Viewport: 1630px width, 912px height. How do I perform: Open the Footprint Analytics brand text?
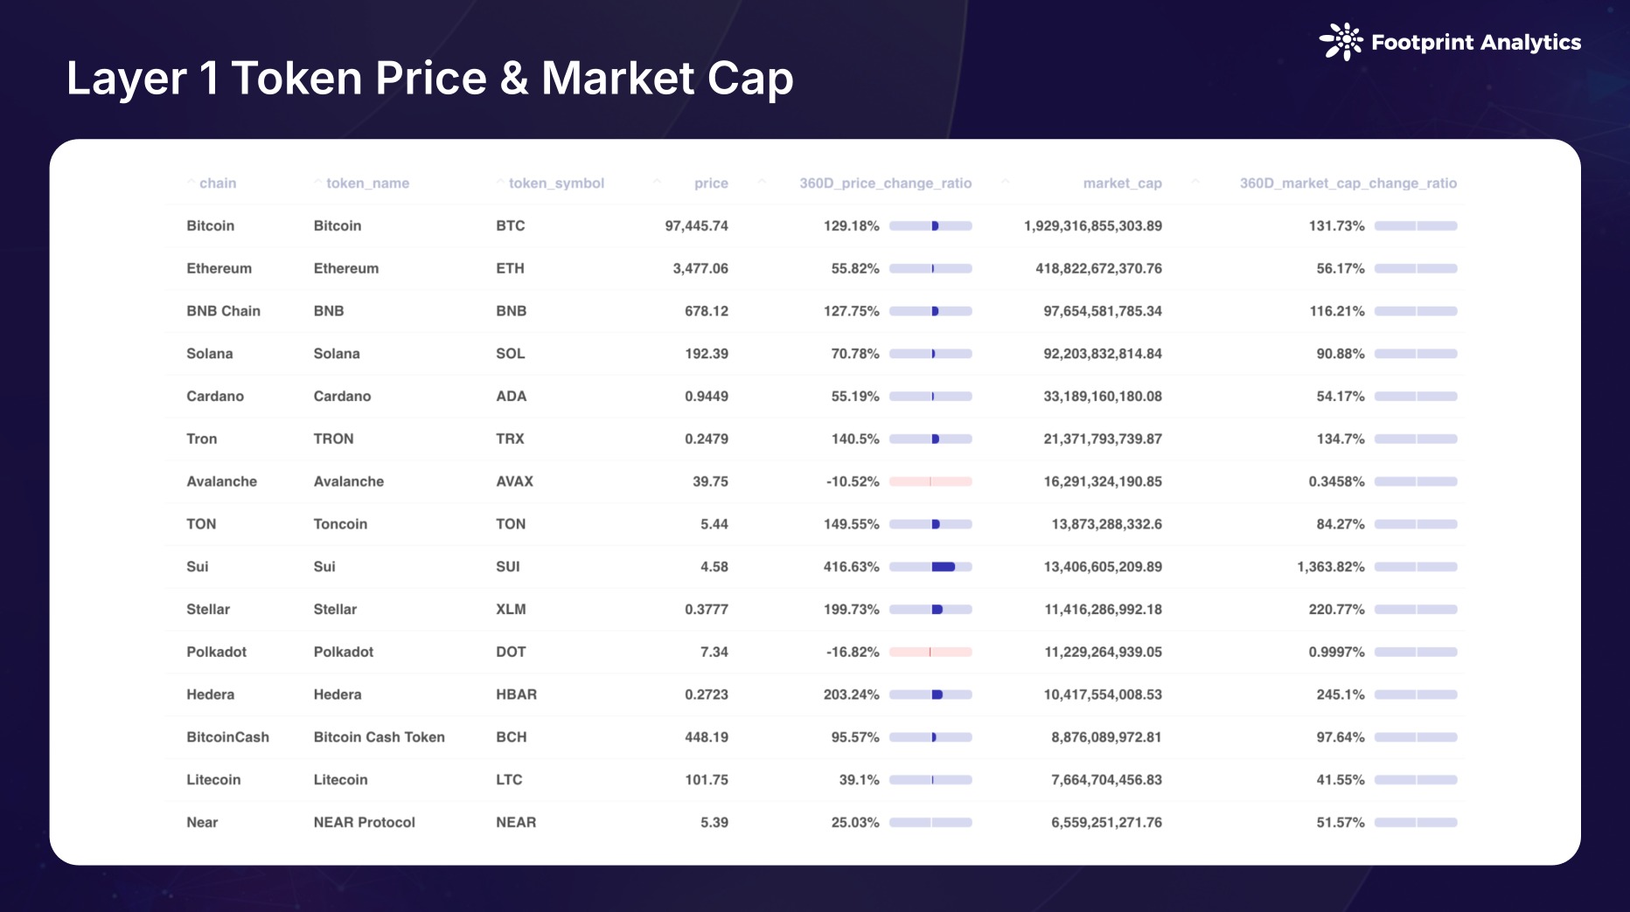click(1476, 42)
